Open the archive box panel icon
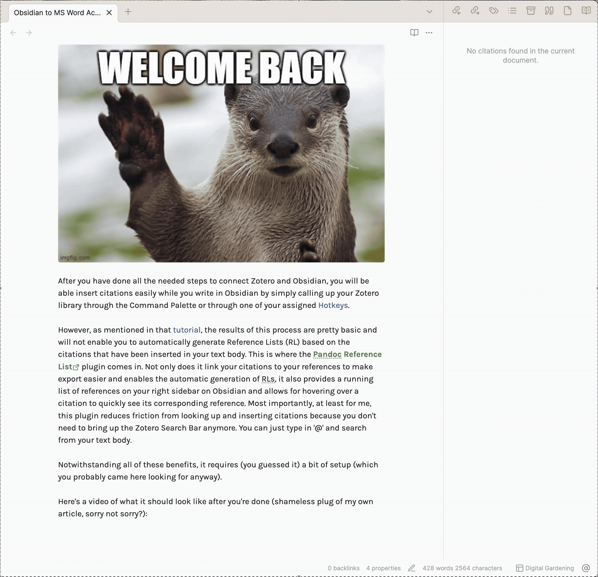The width and height of the screenshot is (598, 577). pyautogui.click(x=531, y=11)
